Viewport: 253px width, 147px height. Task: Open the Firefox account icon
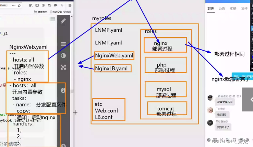(43, 5)
